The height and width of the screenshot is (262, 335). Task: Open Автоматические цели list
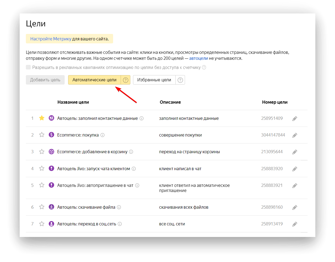pyautogui.click(x=95, y=80)
